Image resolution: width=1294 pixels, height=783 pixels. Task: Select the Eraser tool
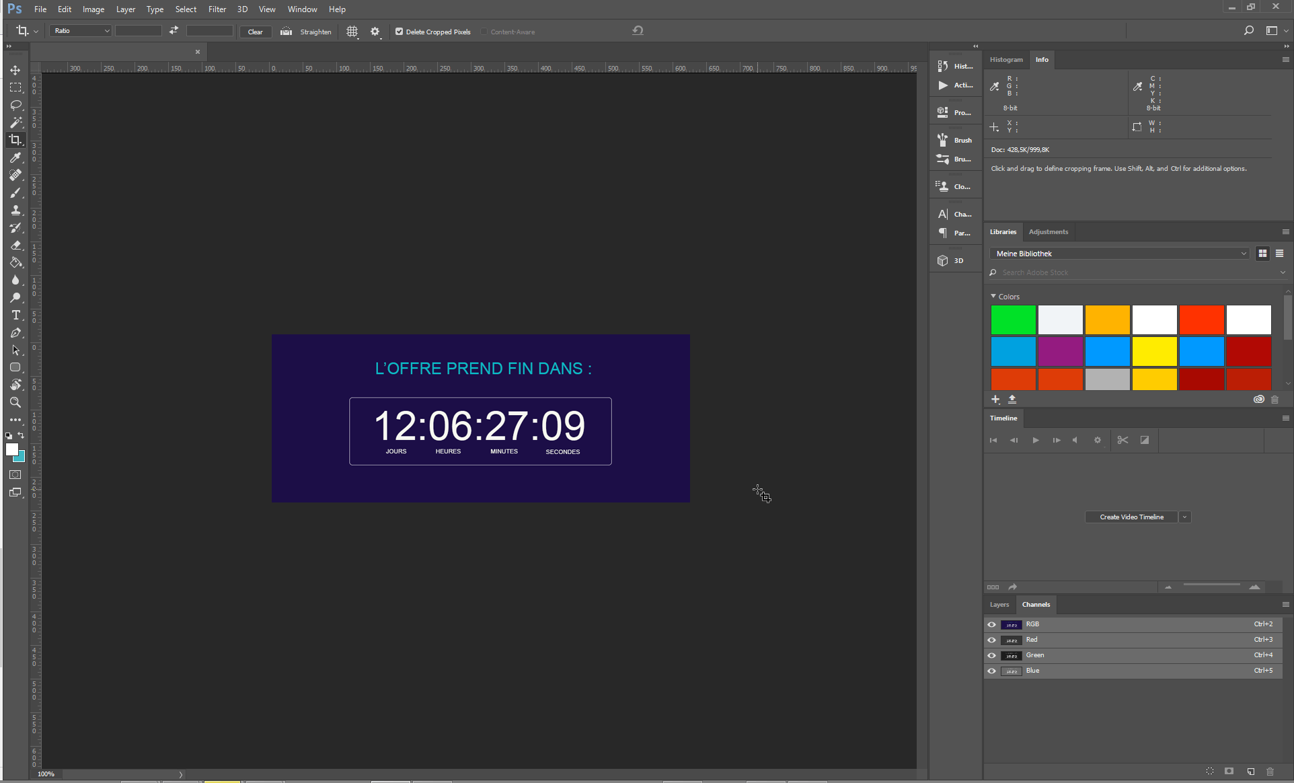pyautogui.click(x=15, y=245)
